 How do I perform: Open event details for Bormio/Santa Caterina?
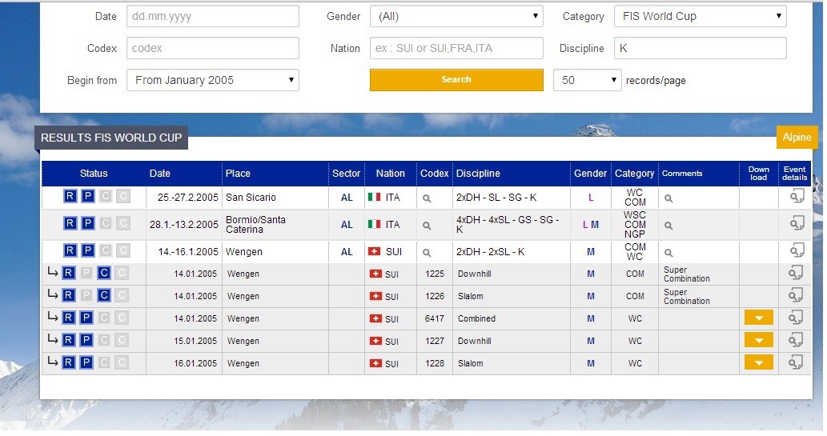[797, 223]
